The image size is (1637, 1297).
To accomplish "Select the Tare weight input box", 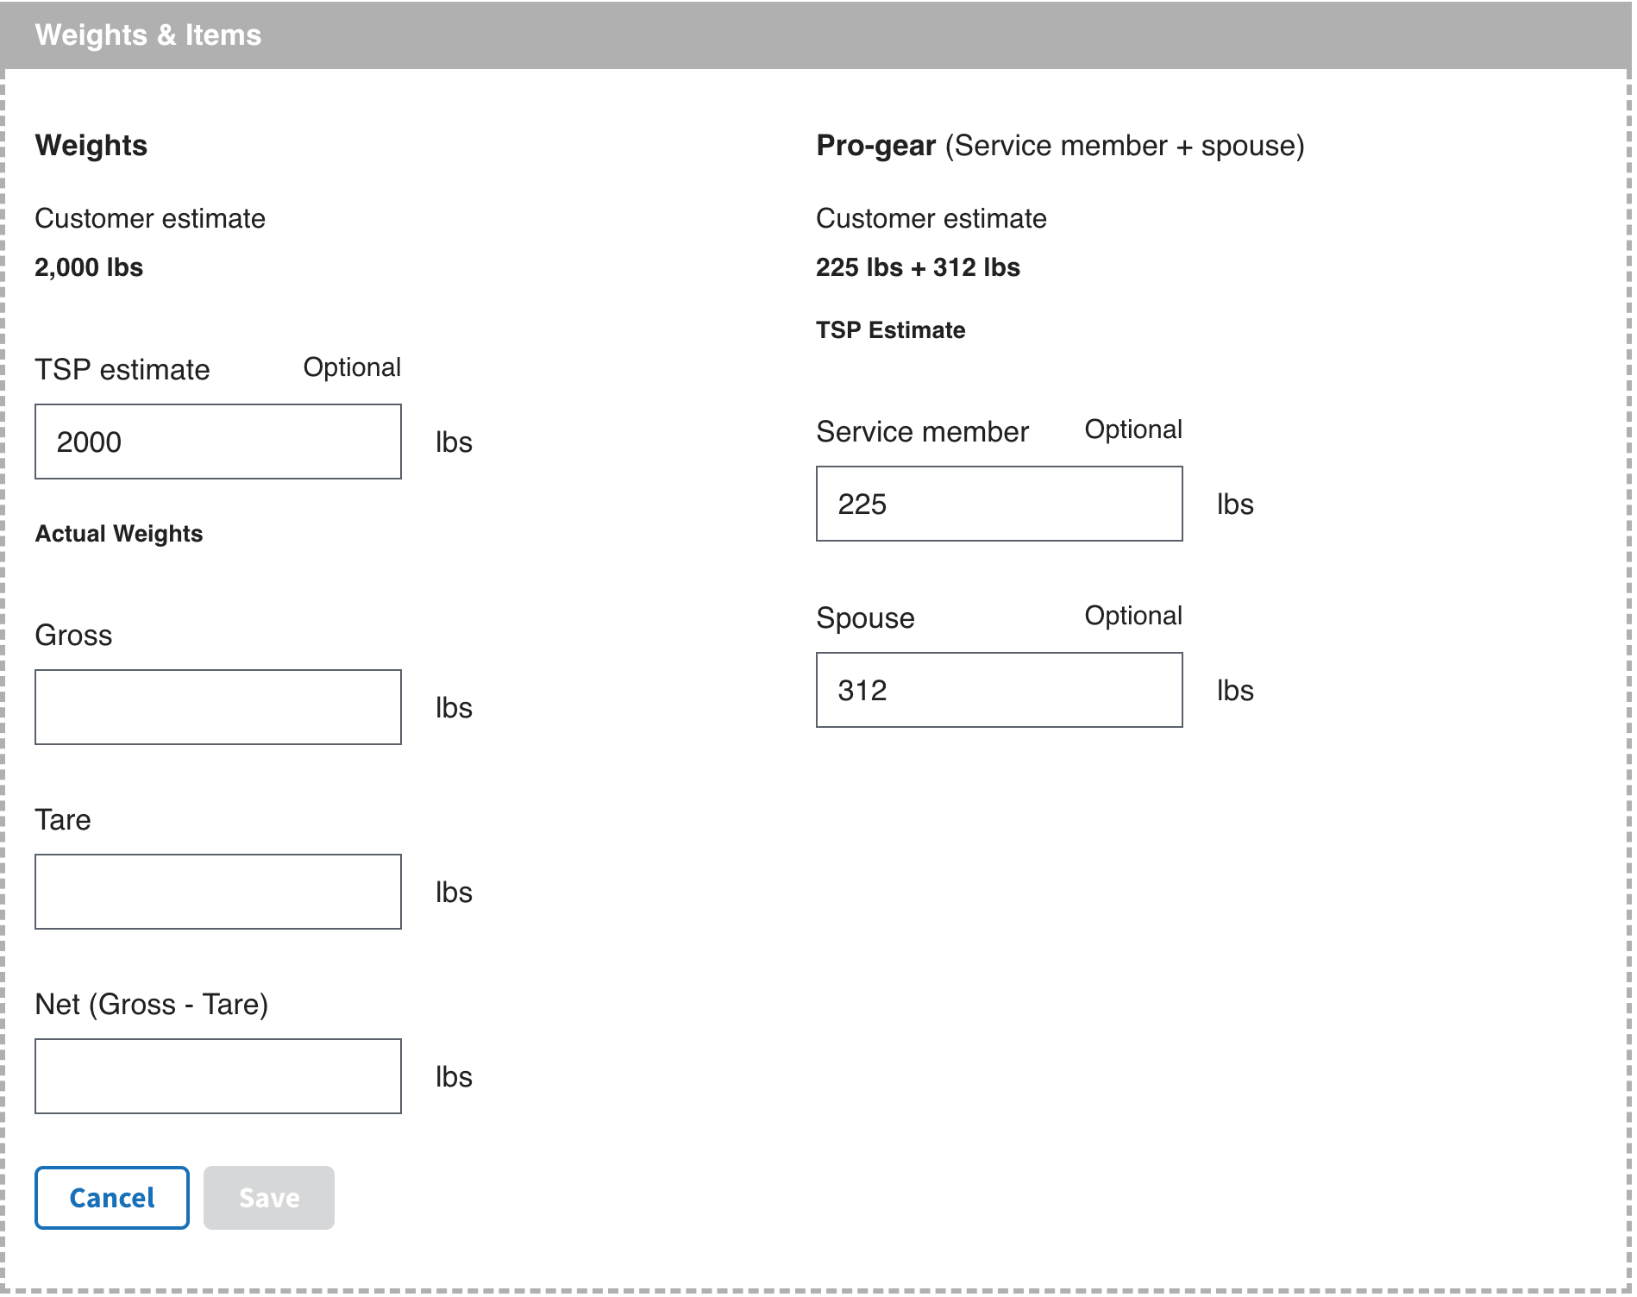I will (218, 892).
